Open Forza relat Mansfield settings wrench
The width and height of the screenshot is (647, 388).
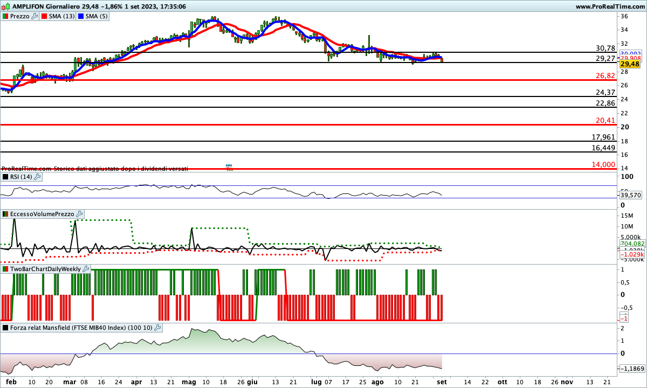(158, 327)
